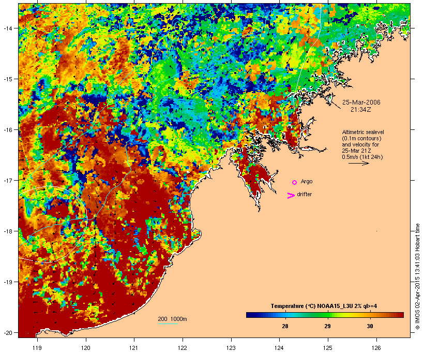Click the longitude axis label '120'
Screen dimensions: 424x352
tap(86, 348)
